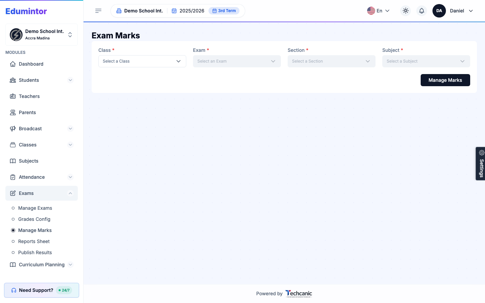Select the Manage Marks menu item
The height and width of the screenshot is (303, 485).
coord(35,230)
